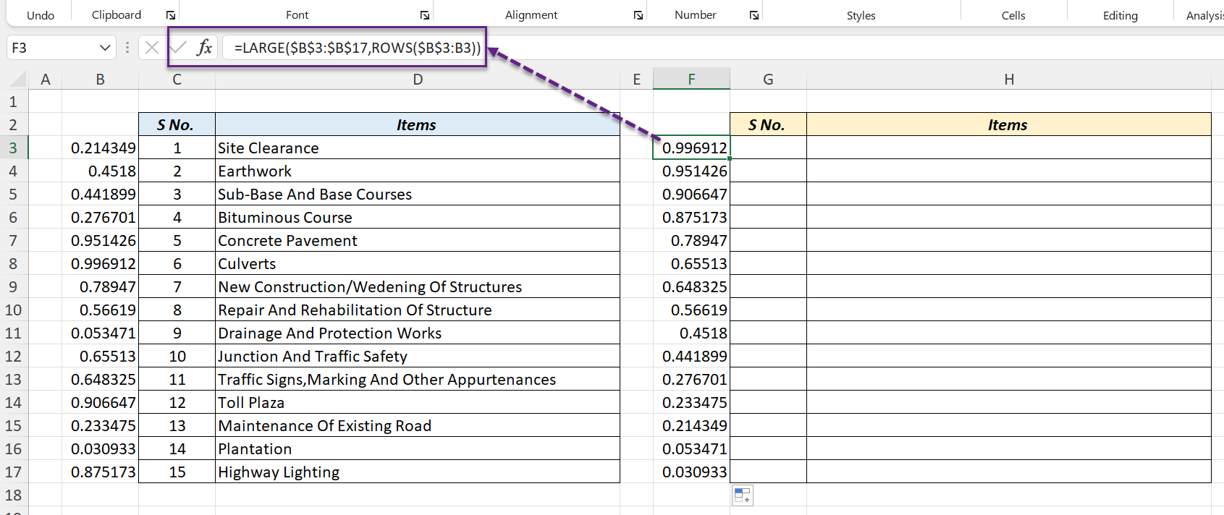Cancel the formula entry with the X icon
The image size is (1224, 515).
click(151, 48)
